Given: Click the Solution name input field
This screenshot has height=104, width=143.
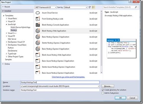Looking at the screenshot, I should coord(60,90).
